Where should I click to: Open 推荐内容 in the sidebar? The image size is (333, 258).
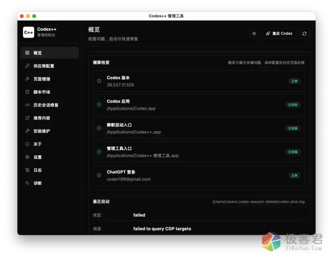50,118
